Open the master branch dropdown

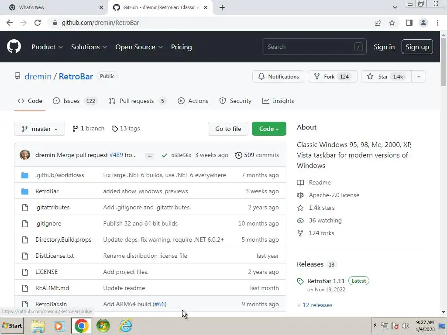(x=39, y=129)
